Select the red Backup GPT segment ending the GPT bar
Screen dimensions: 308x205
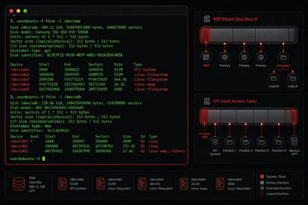[x=294, y=116]
